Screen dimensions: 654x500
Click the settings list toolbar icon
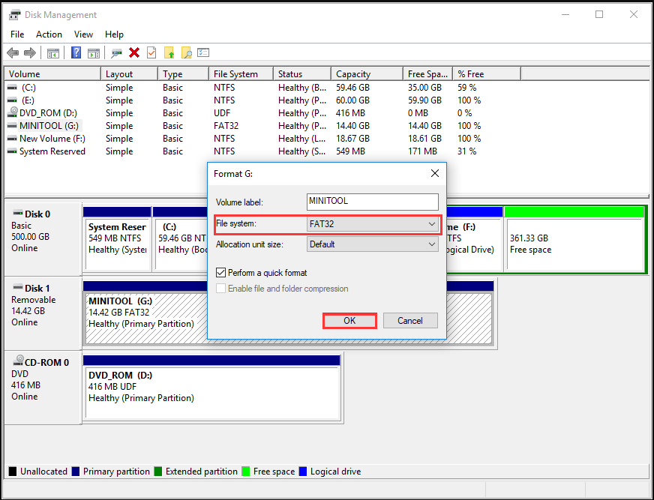(203, 52)
